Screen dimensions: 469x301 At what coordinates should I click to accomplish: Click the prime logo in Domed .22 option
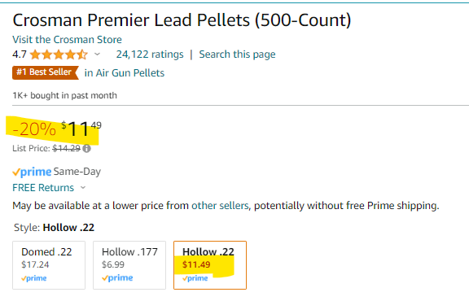[34, 278]
